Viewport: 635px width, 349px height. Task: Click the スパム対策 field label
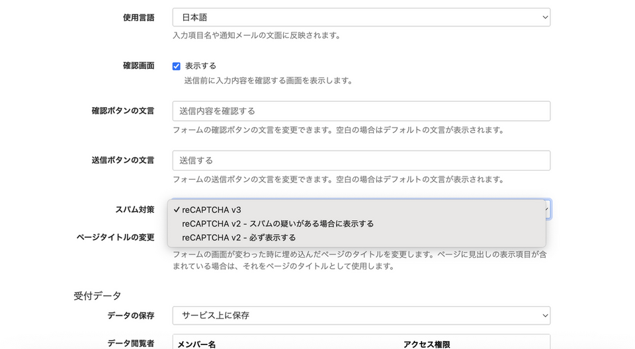135,210
